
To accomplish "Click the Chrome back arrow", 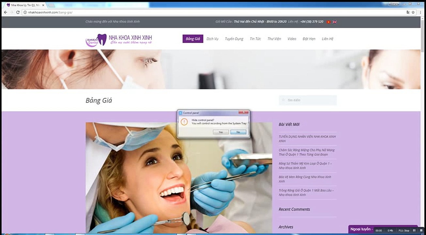I will click(x=6, y=12).
